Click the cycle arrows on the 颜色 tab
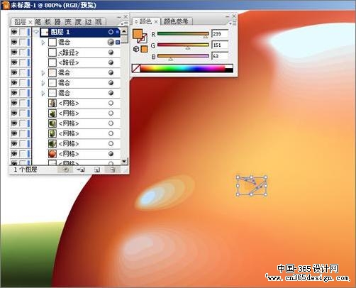The image size is (356, 288). (x=136, y=22)
